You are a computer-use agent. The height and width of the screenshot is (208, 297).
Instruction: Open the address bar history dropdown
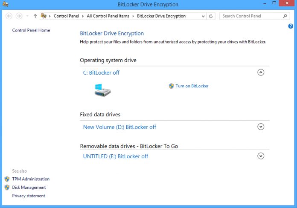pos(203,16)
